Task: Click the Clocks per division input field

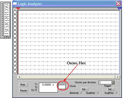Action: pos(105,82)
